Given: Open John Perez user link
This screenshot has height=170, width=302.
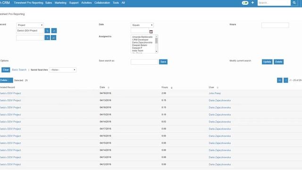Looking at the screenshot, I should click(x=215, y=93).
